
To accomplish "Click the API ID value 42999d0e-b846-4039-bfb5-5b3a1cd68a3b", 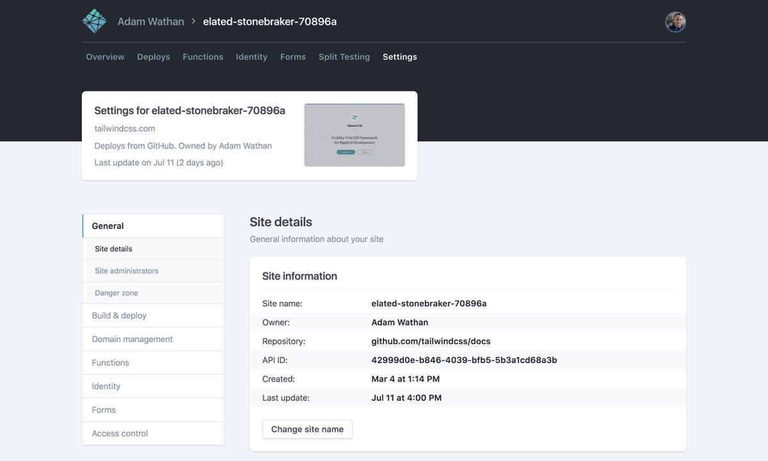I will click(464, 360).
